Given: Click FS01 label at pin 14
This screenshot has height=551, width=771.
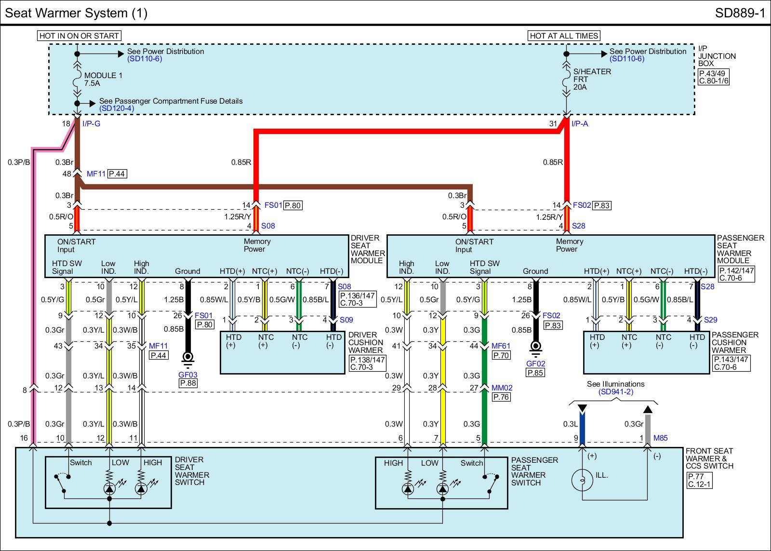Looking at the screenshot, I should point(274,205).
